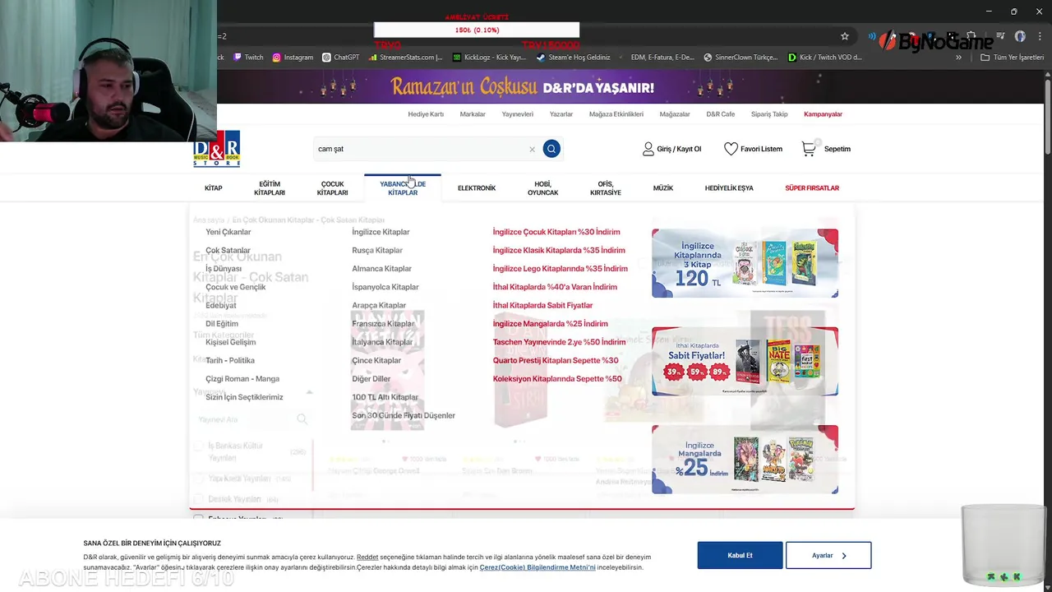Open the SinnerClown Türkçe bookmark

pos(741,58)
